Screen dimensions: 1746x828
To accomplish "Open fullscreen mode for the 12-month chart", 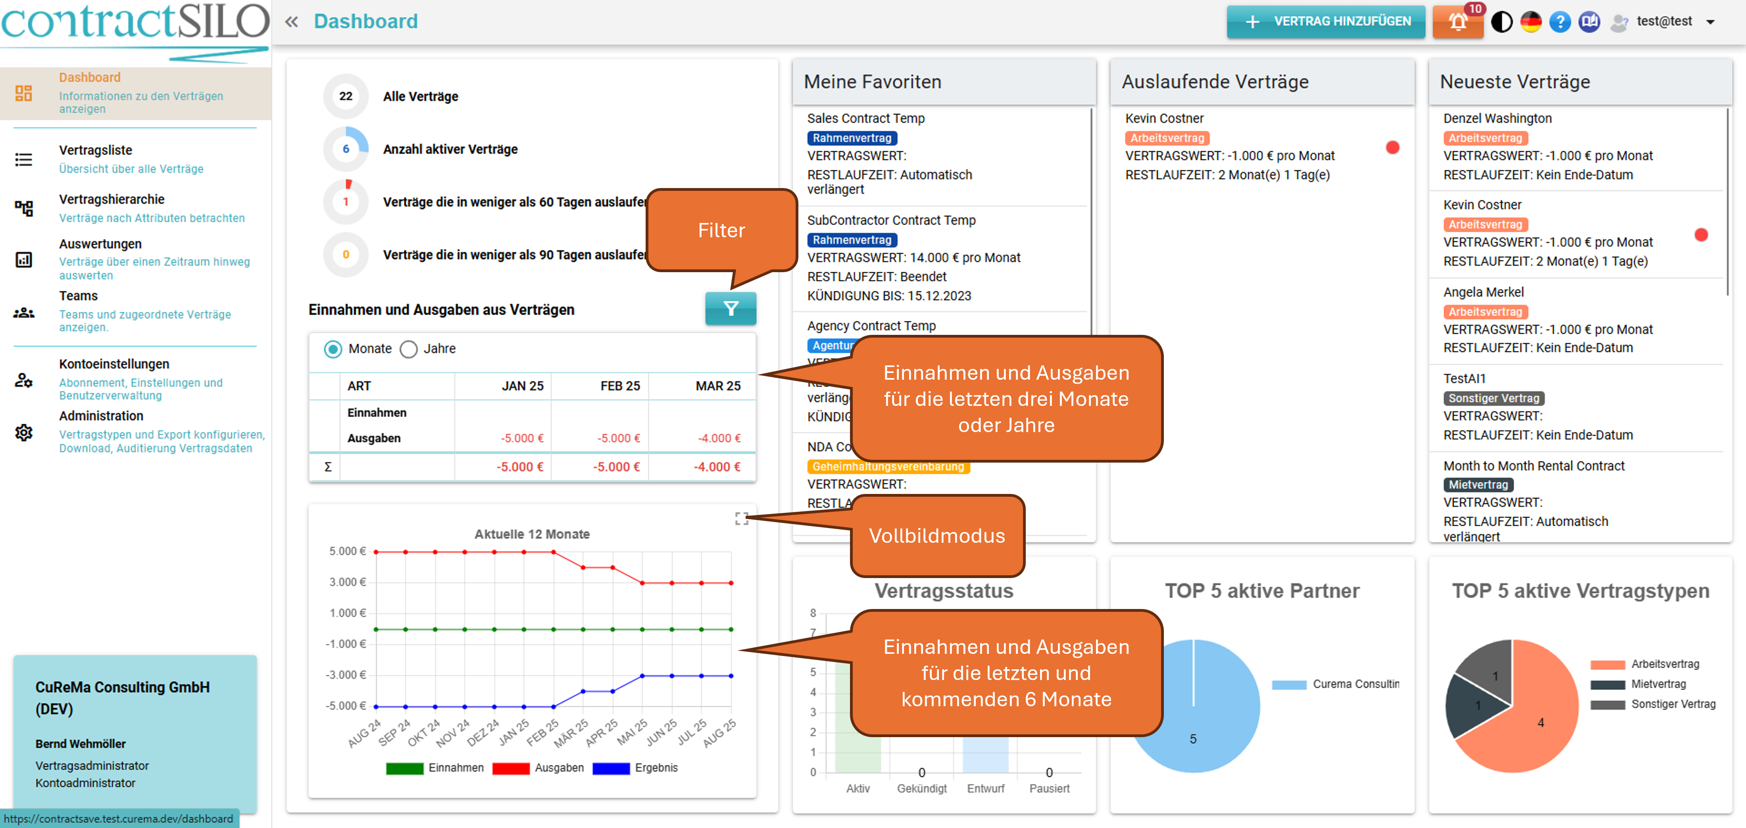I will coord(742,519).
